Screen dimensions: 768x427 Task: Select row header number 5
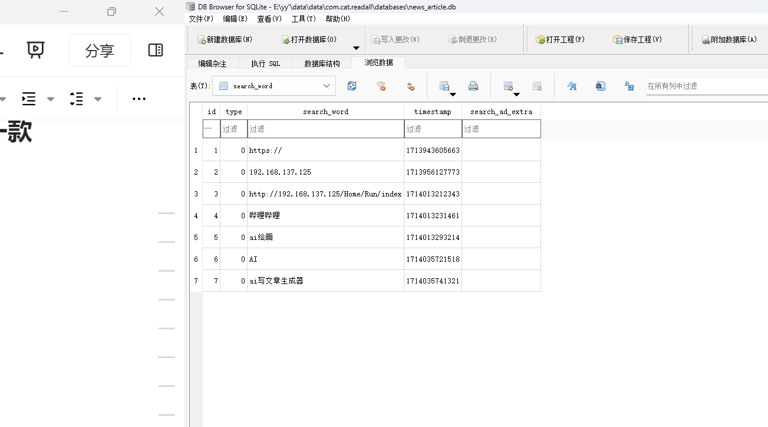196,237
